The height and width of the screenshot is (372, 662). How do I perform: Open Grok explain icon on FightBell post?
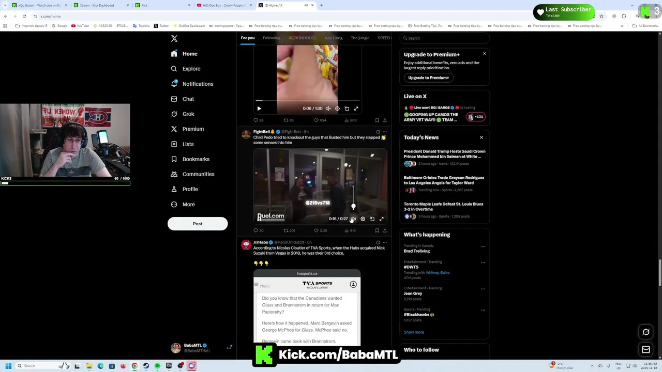tap(378, 132)
